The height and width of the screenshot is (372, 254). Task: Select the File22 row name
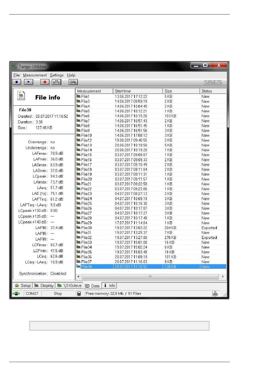pyautogui.click(x=86, y=189)
